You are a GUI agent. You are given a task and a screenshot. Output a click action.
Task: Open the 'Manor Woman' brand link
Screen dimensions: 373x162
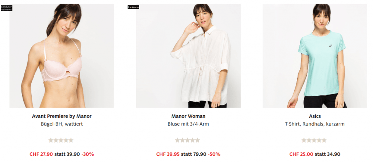click(188, 116)
